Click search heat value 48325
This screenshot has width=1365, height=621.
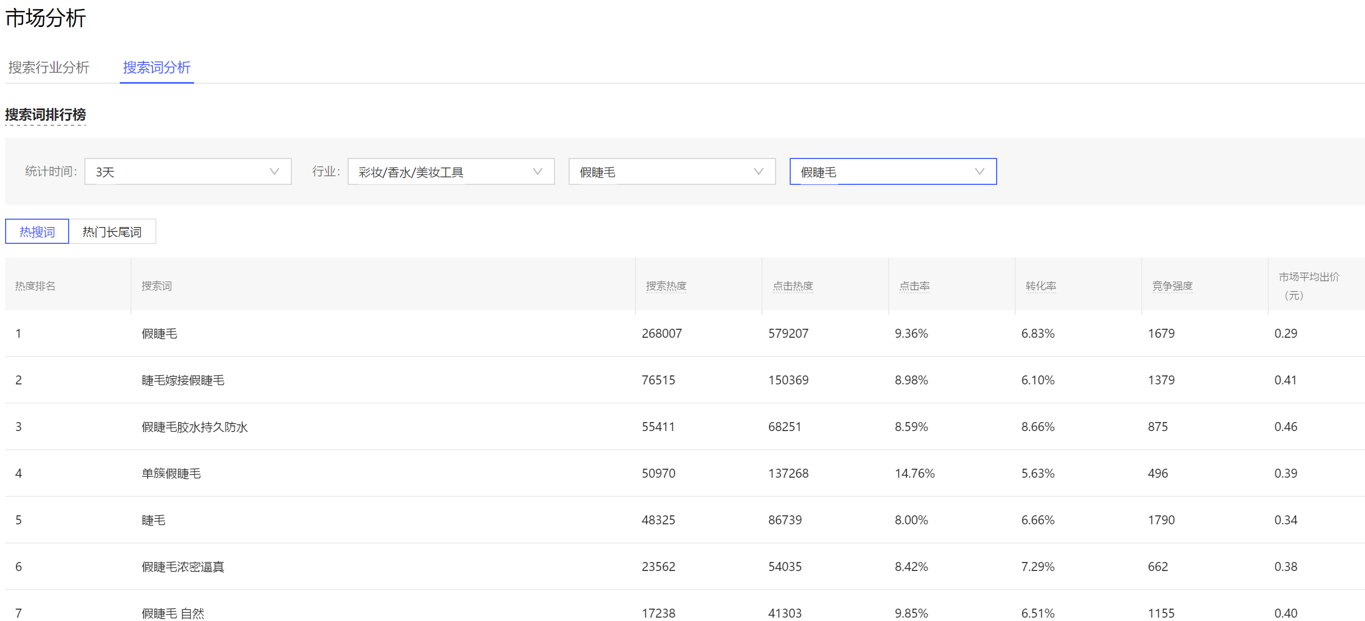[x=658, y=520]
